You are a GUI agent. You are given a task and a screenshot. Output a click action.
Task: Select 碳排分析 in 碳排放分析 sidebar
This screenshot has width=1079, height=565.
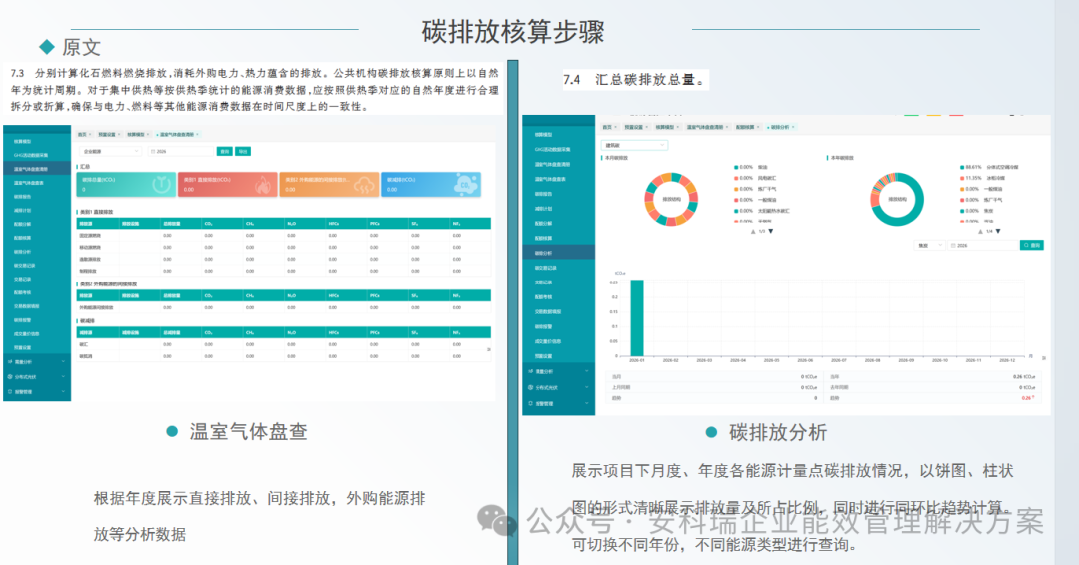point(558,253)
